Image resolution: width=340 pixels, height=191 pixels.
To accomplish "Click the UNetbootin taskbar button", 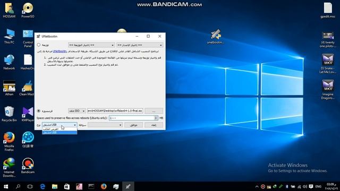I will (128, 186).
